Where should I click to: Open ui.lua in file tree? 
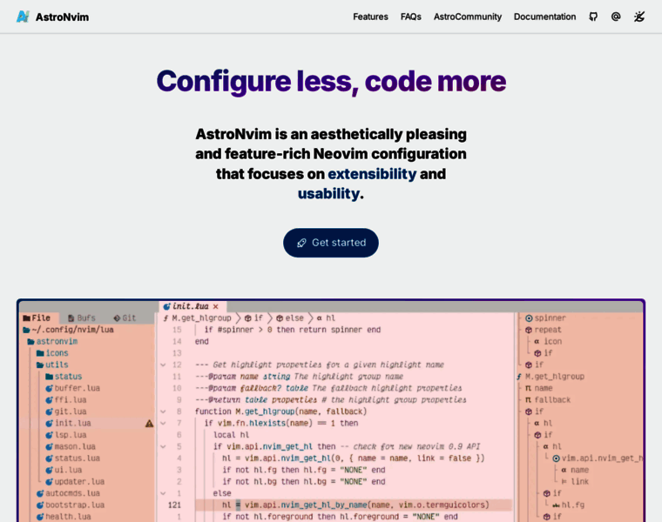[x=64, y=470]
